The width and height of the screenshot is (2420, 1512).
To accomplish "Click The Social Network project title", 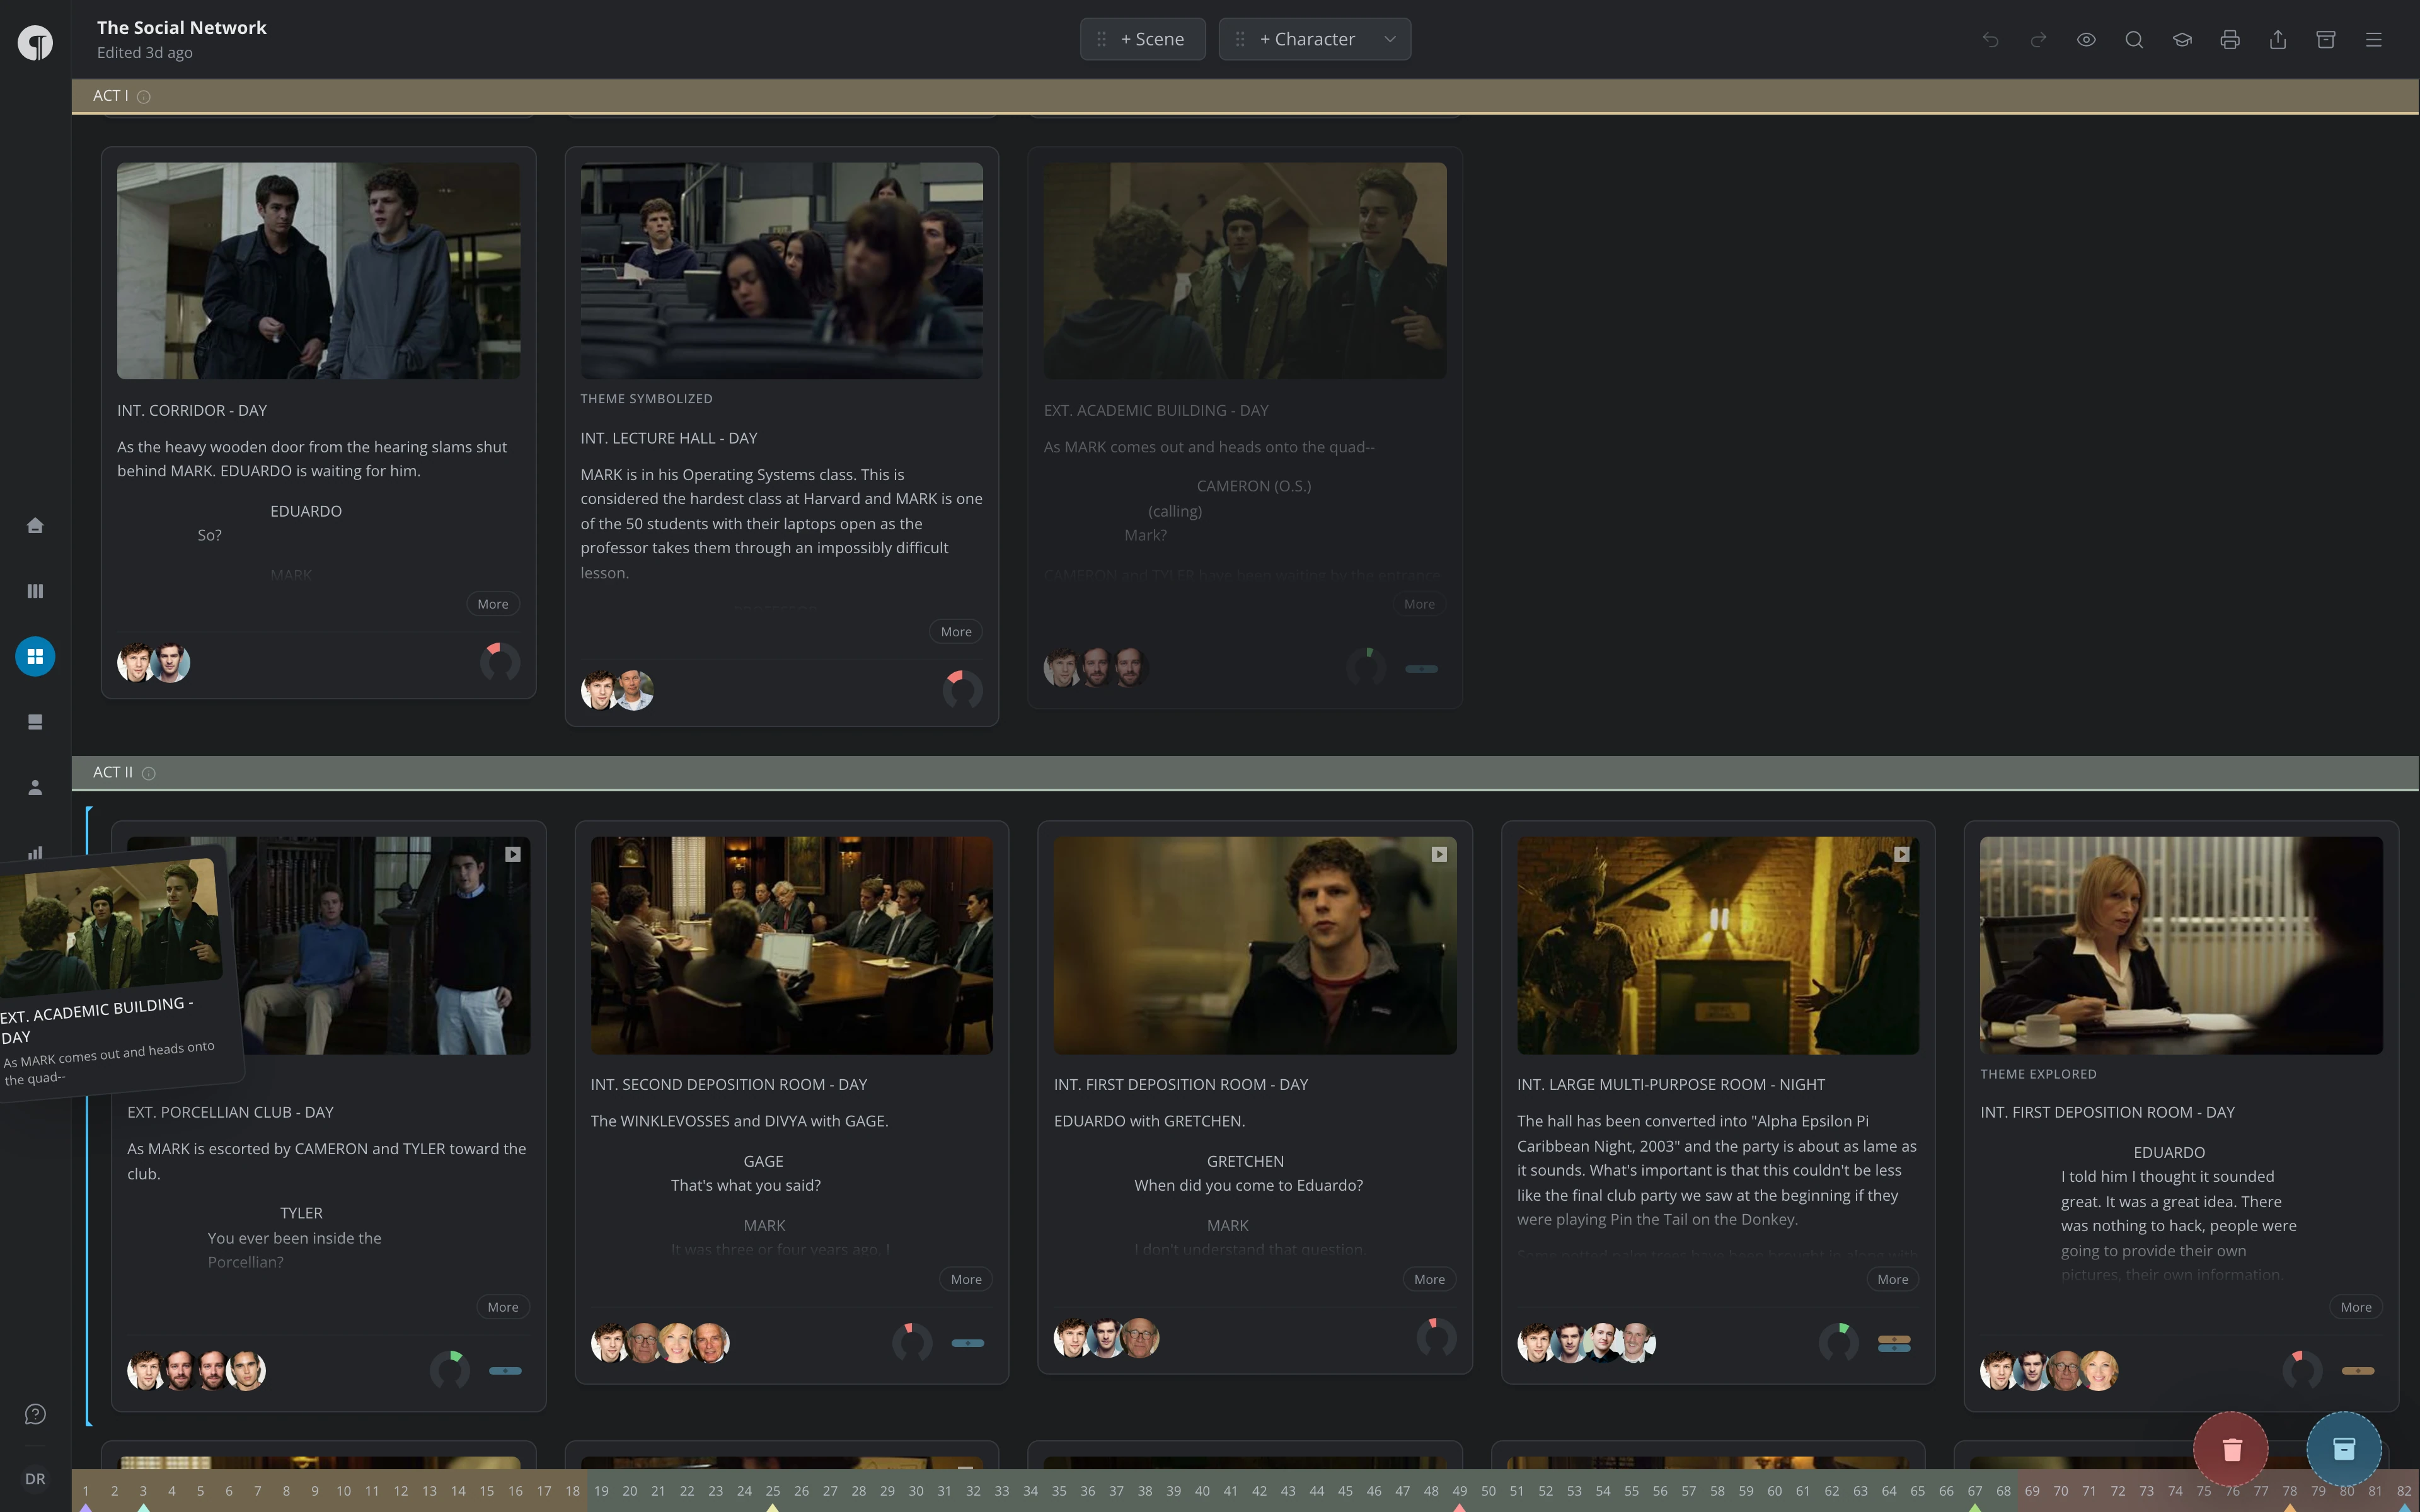I will 182,28.
